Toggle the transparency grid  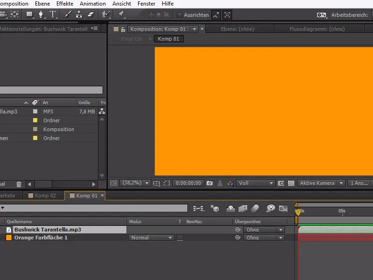pyautogui.click(x=291, y=183)
